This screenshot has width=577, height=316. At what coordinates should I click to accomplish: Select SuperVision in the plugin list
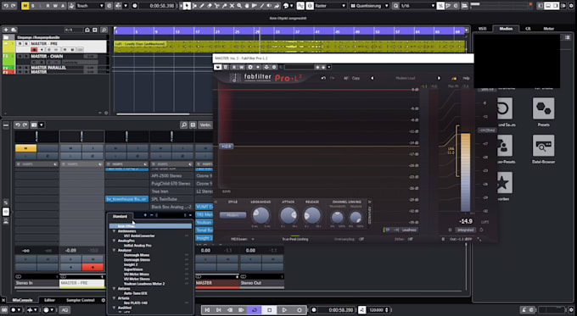click(133, 269)
